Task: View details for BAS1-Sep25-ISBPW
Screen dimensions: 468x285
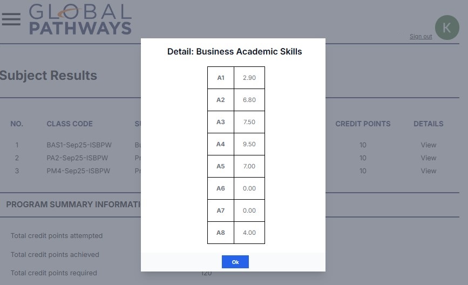Action: tap(428, 145)
